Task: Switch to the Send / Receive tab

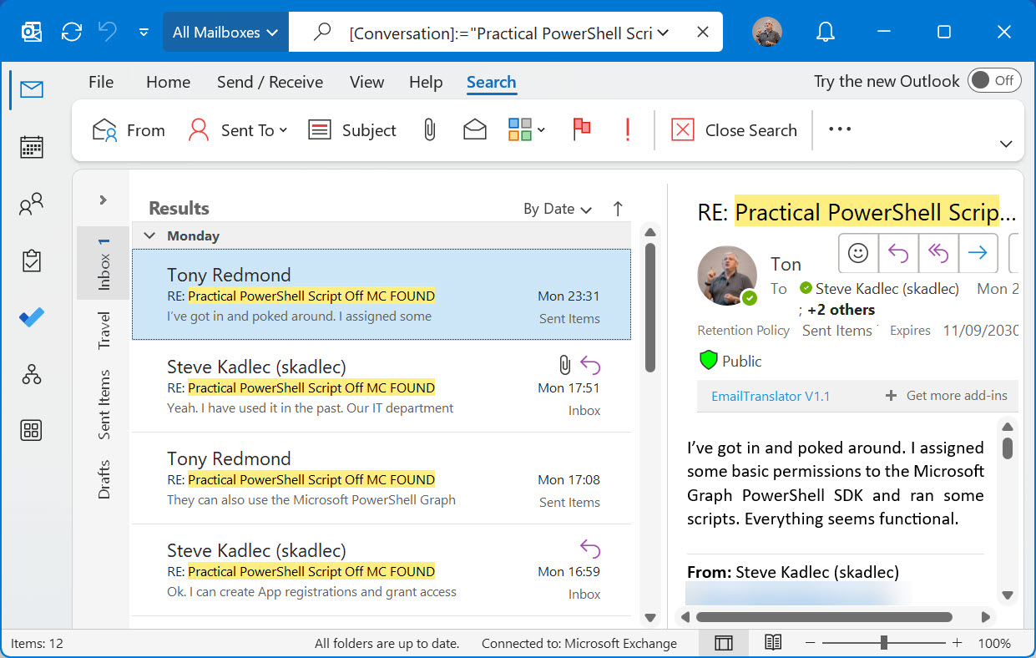Action: [x=270, y=82]
